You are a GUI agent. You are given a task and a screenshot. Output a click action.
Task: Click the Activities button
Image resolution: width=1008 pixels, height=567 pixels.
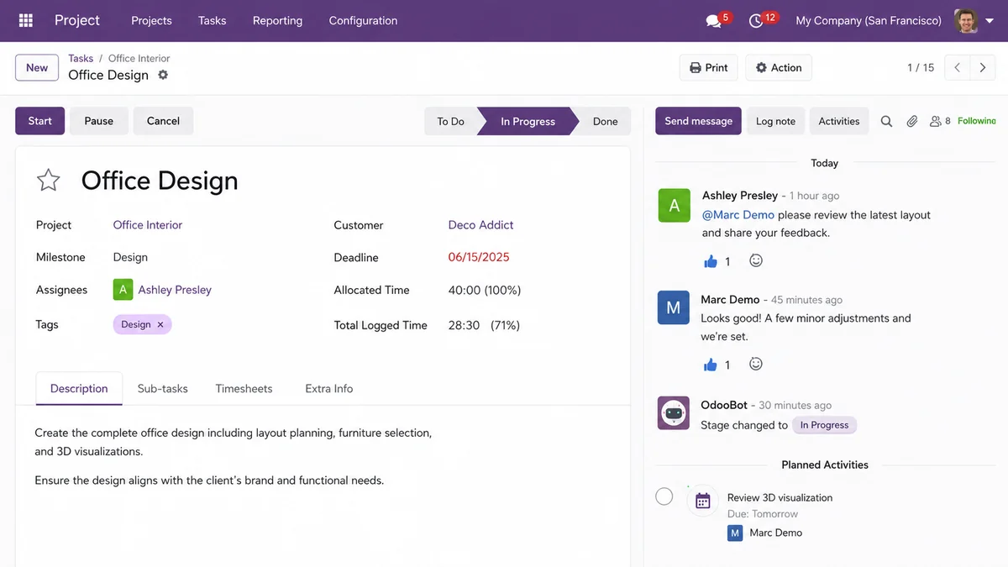click(839, 121)
